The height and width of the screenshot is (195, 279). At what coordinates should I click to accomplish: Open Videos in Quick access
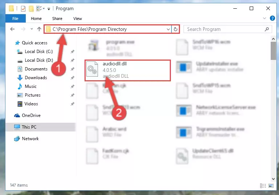point(28,104)
